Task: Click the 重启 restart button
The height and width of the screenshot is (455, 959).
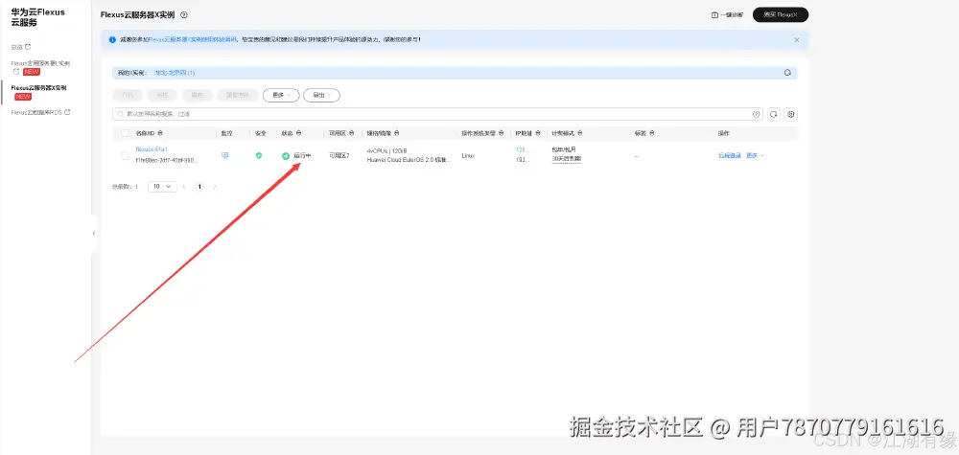Action: [x=197, y=95]
